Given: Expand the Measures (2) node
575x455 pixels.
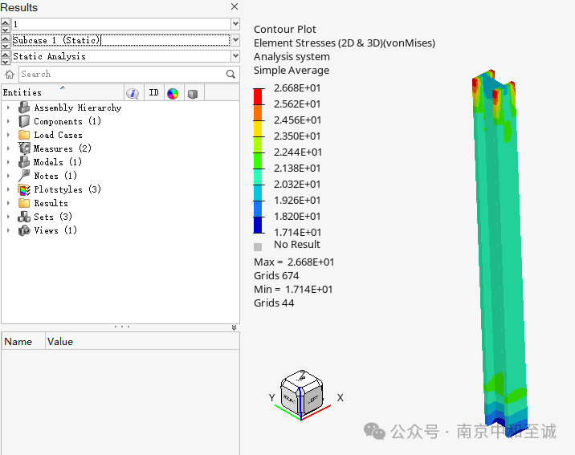Looking at the screenshot, I should coord(9,148).
